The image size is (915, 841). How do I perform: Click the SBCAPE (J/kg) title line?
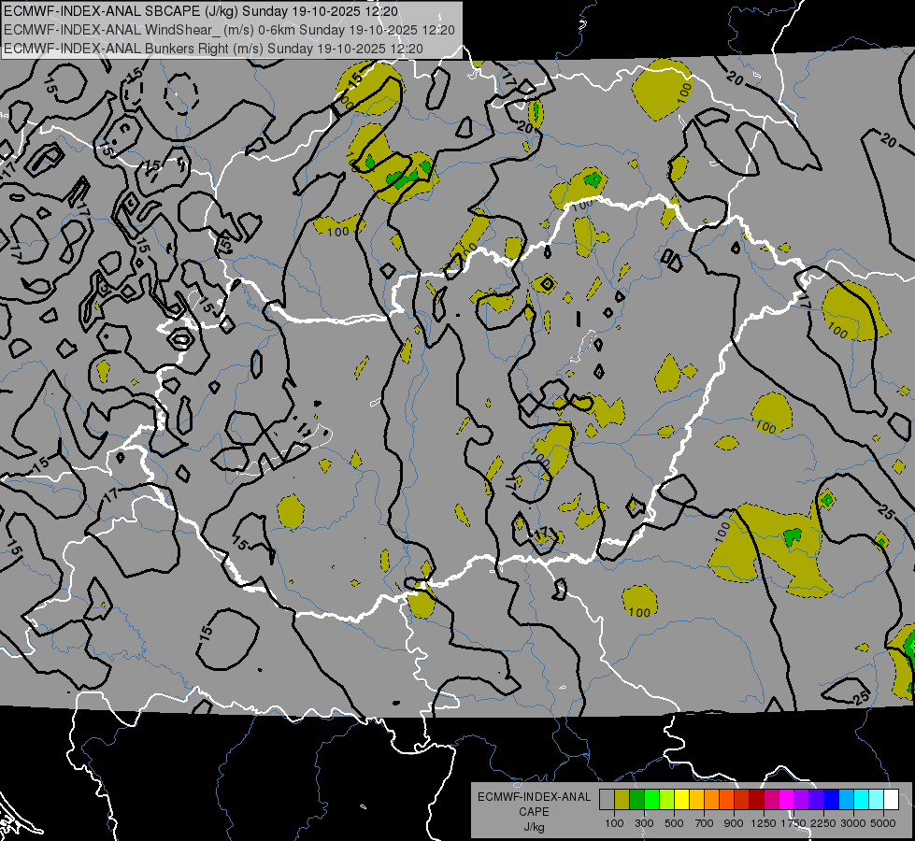click(201, 11)
